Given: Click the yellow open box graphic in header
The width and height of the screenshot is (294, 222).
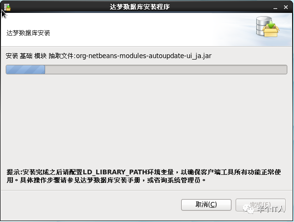Looking at the screenshot, I should coord(271,31).
